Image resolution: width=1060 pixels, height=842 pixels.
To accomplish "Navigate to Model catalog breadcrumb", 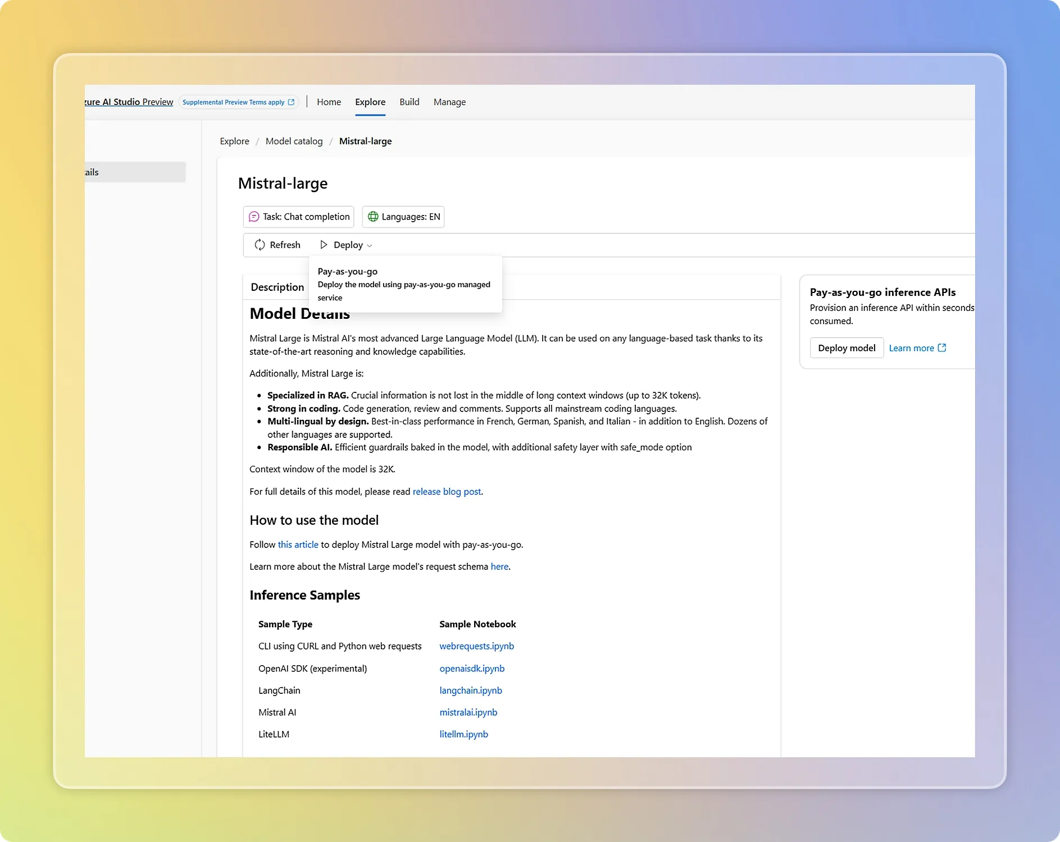I will click(x=294, y=141).
